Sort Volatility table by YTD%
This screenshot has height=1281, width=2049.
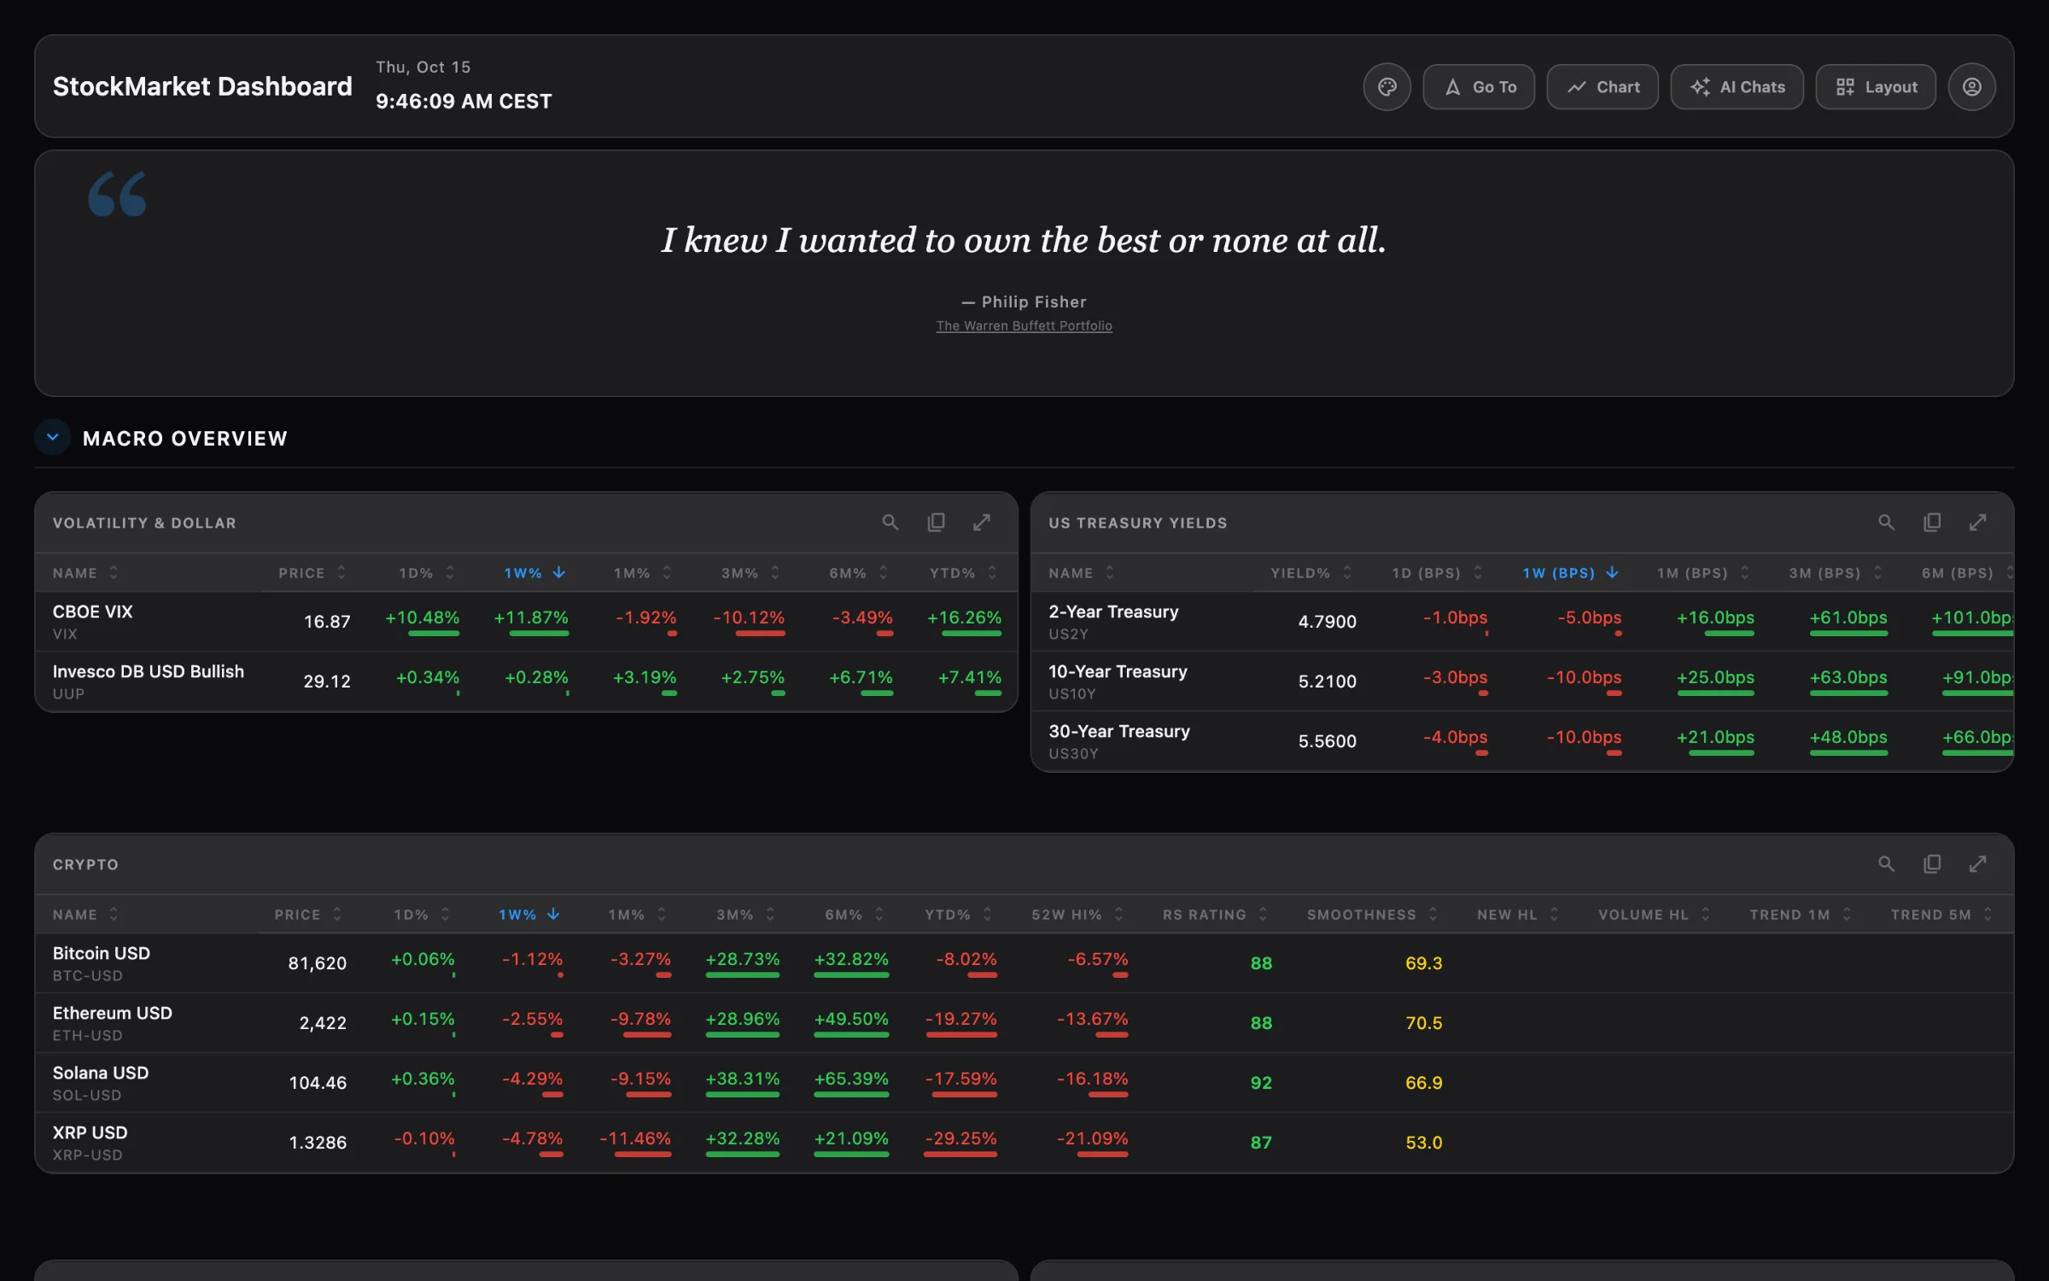[x=963, y=573]
